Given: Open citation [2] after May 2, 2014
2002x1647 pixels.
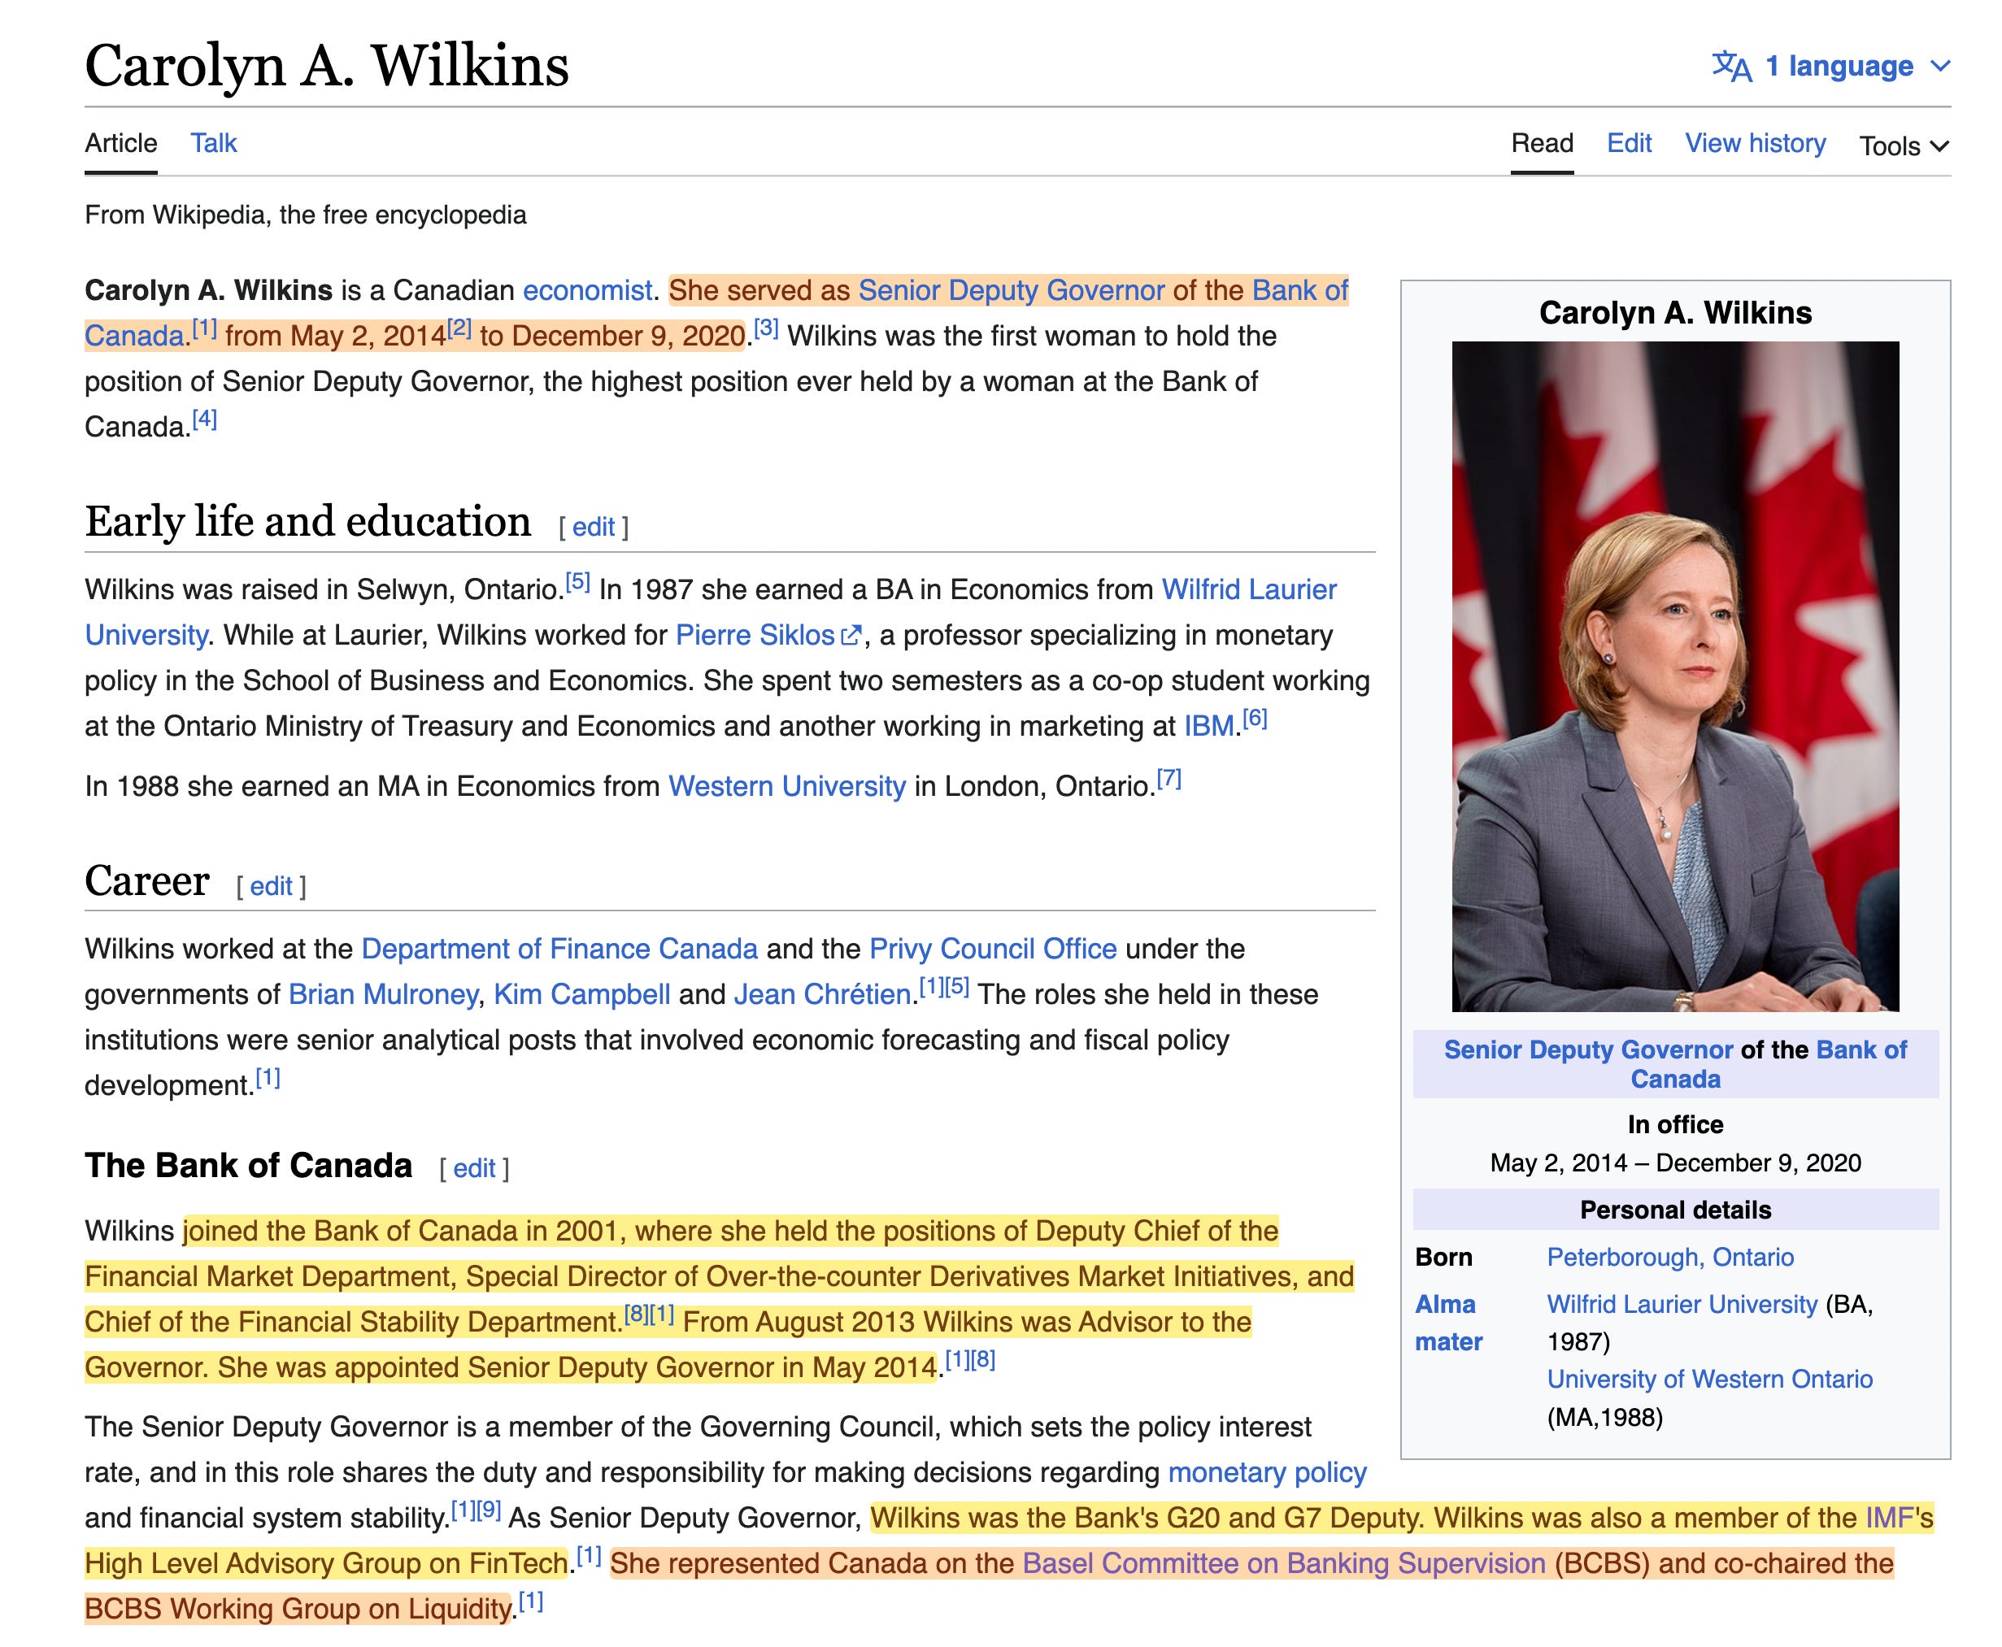Looking at the screenshot, I should point(459,328).
